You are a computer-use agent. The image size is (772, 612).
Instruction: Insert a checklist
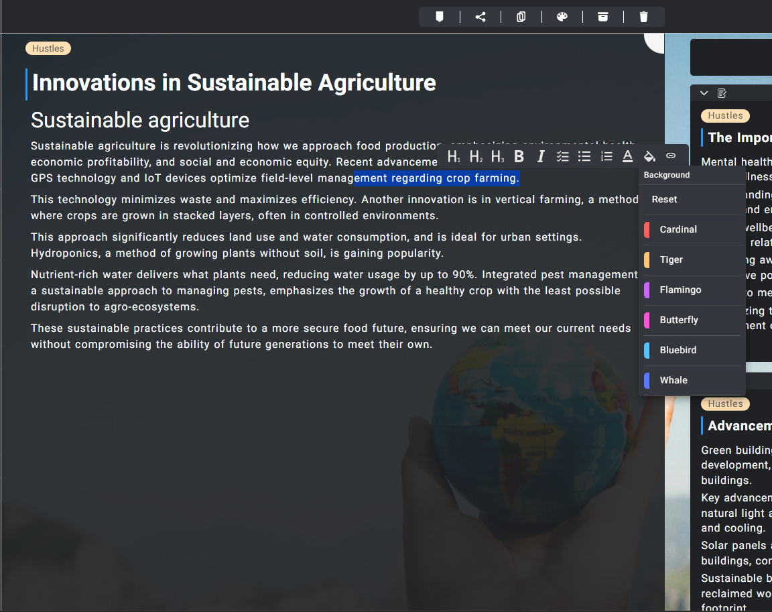point(562,157)
